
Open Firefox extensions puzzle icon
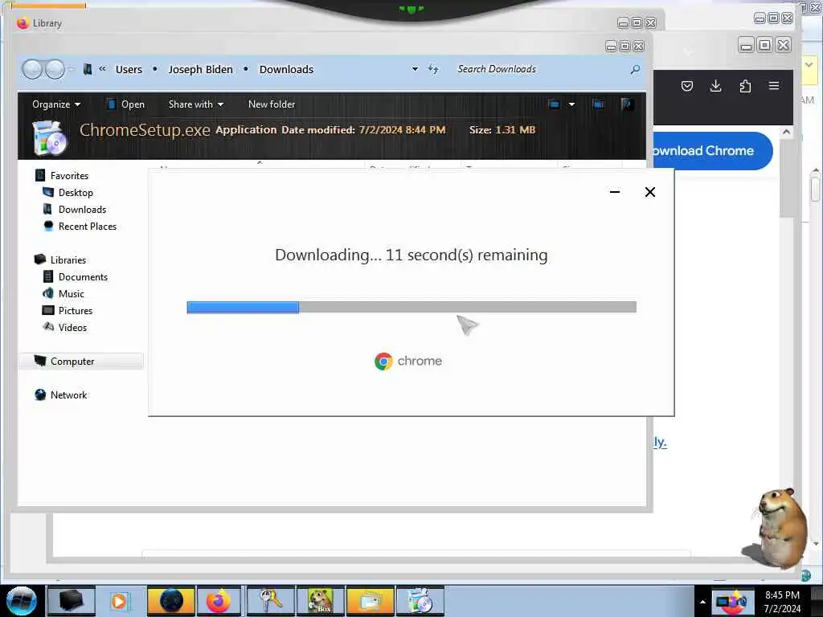[745, 86]
